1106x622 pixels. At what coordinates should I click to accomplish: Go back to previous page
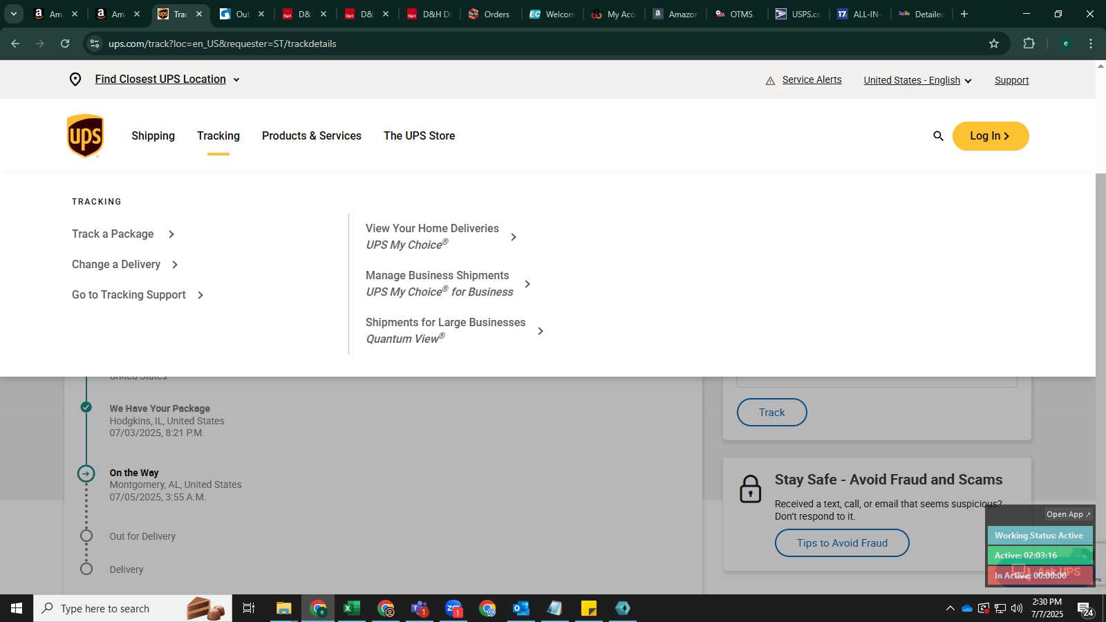coord(15,44)
